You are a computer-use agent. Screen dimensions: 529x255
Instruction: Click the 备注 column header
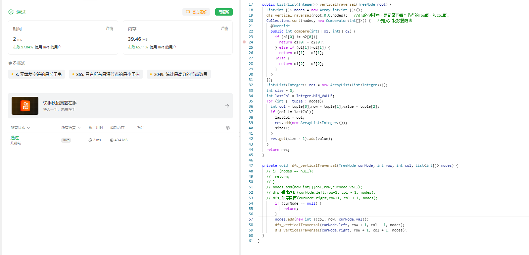point(141,128)
